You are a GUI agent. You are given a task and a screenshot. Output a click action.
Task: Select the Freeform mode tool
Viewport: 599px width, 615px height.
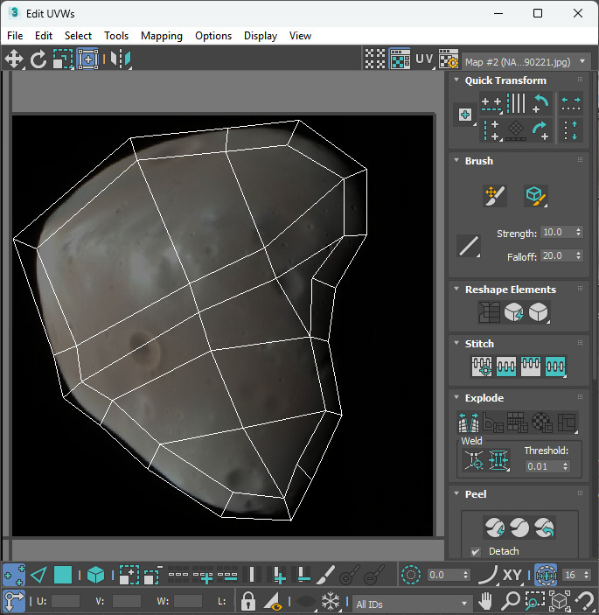click(87, 59)
